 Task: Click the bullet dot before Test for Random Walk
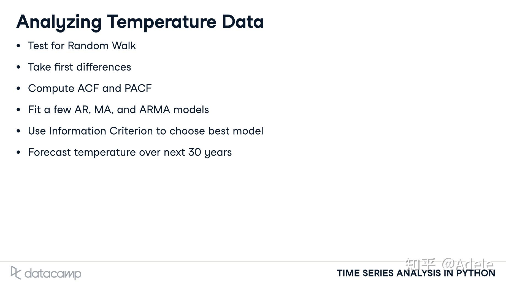coord(18,46)
